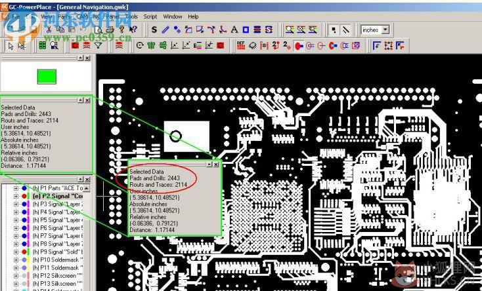Click the multicolor R lines report icon
Screen dimensions: 482x291
[198, 46]
